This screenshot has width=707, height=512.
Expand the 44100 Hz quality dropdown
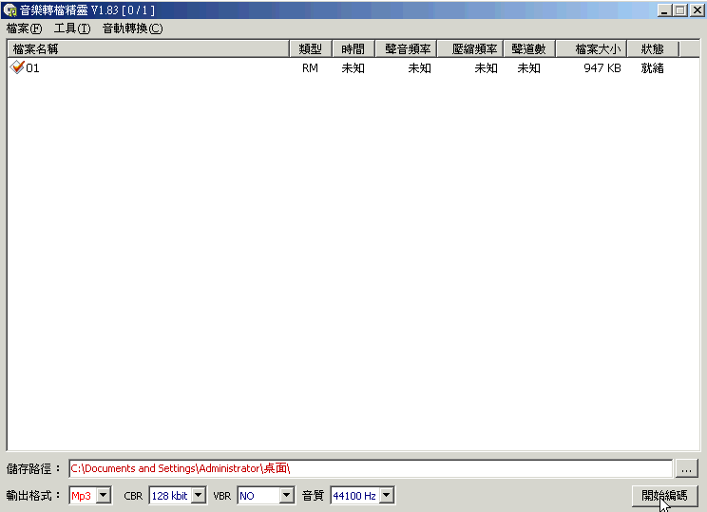click(x=387, y=495)
